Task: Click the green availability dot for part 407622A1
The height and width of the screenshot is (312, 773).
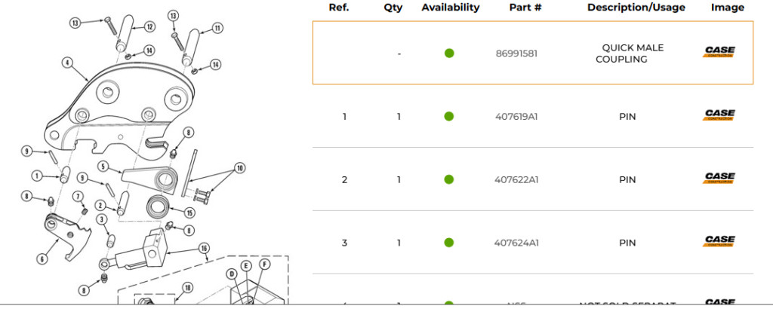Action: [449, 179]
